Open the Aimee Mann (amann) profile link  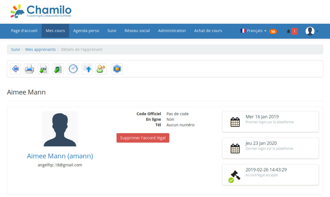[x=60, y=156]
